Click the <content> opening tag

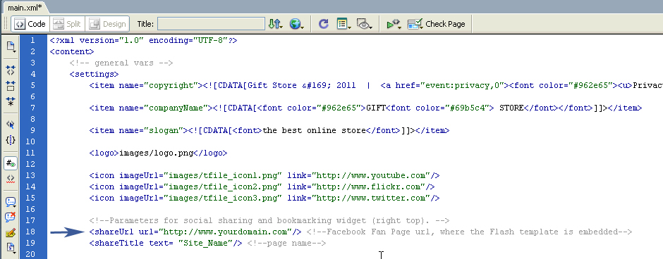pos(72,52)
